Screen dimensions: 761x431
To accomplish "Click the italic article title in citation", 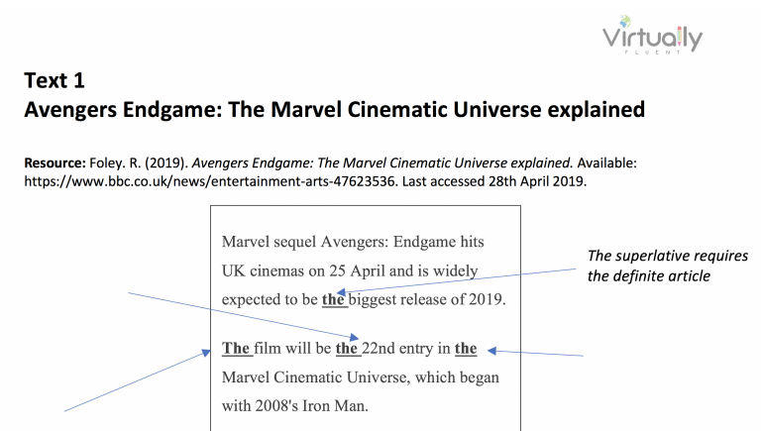I will tap(382, 162).
